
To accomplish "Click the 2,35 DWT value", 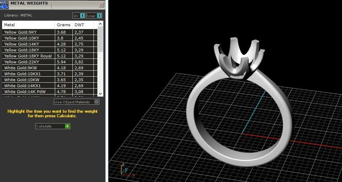I will [x=79, y=80].
